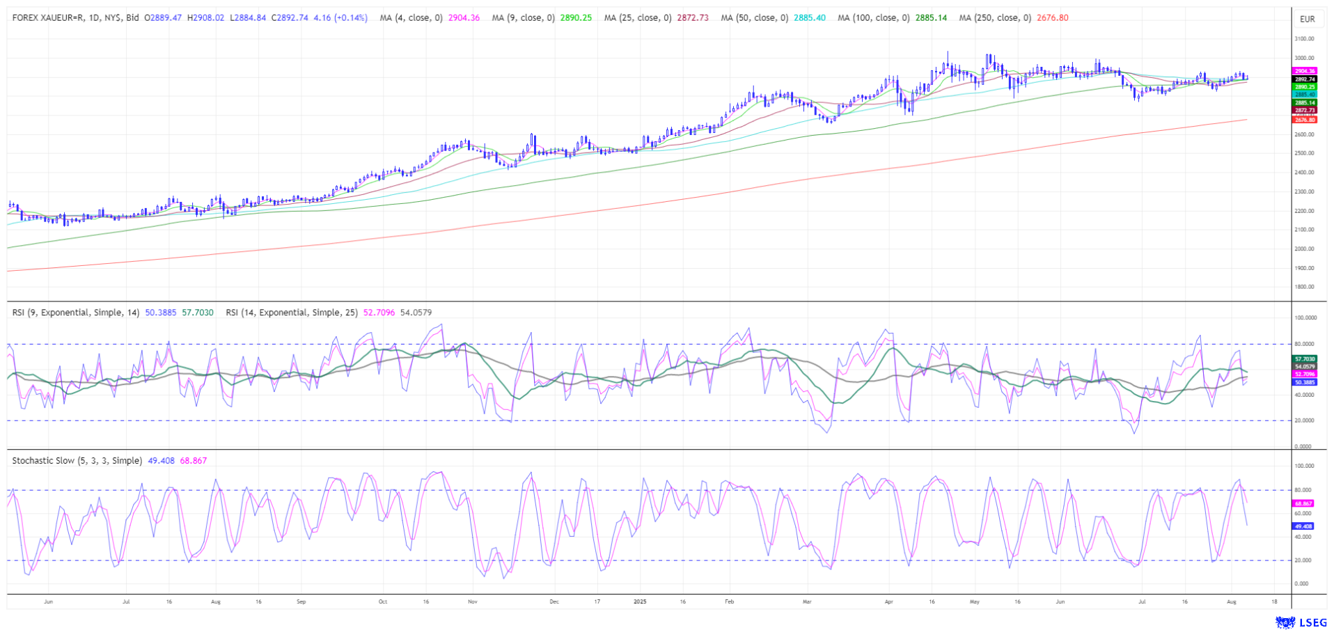
Task: Open the EUR currency selector
Action: tap(1307, 19)
